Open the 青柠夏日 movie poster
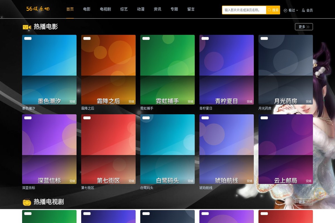 (x=226, y=70)
